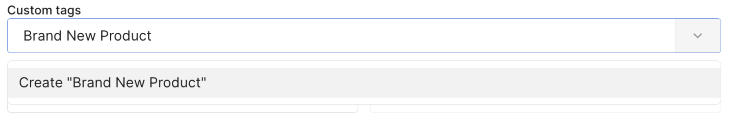738x123 pixels.
Task: Click the word tags in field label
Action: coord(68,10)
